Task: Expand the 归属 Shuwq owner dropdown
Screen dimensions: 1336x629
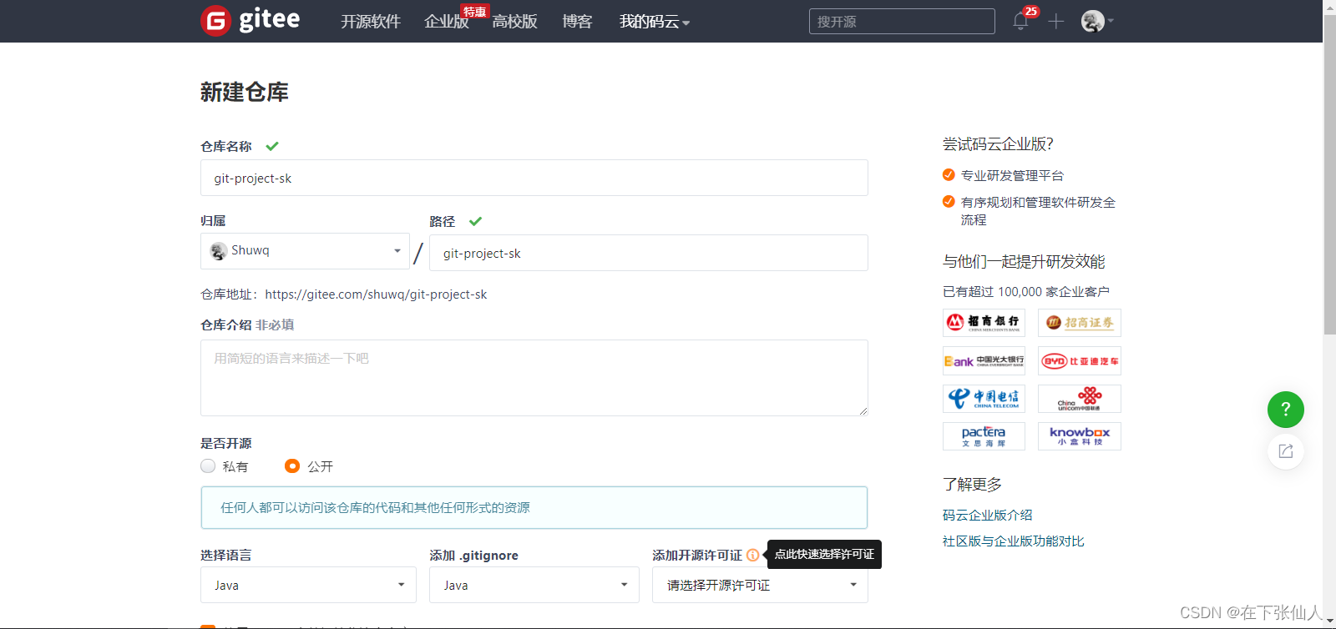Action: (305, 251)
